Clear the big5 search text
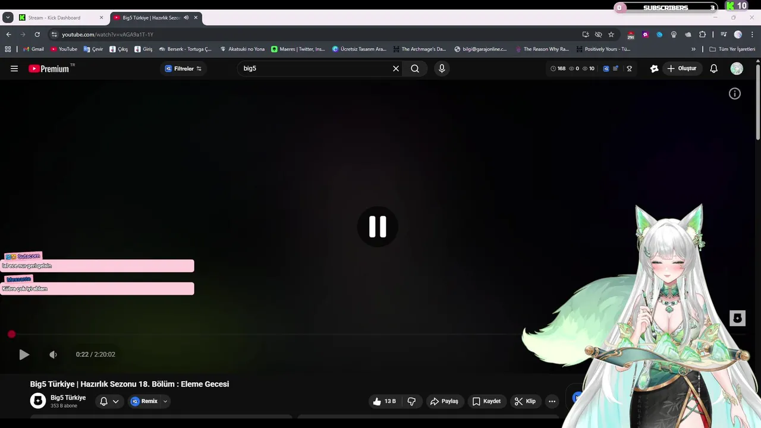 [396, 68]
